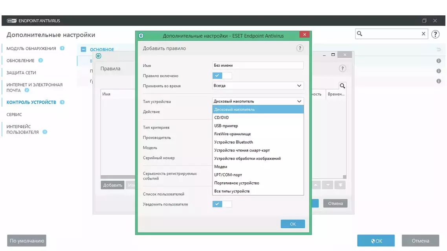The height and width of the screenshot is (251, 447).
Task: Click the Имя column header in Rules table
Action: tap(106, 94)
